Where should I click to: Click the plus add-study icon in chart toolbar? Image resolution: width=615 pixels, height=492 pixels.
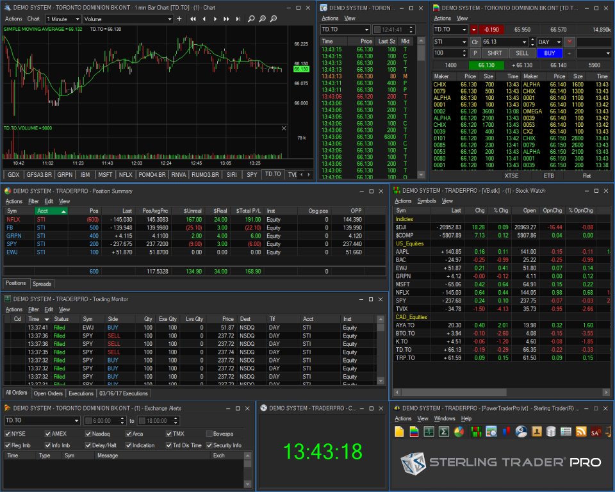[179, 19]
